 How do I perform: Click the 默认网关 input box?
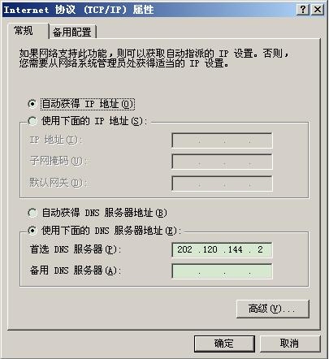coord(222,184)
